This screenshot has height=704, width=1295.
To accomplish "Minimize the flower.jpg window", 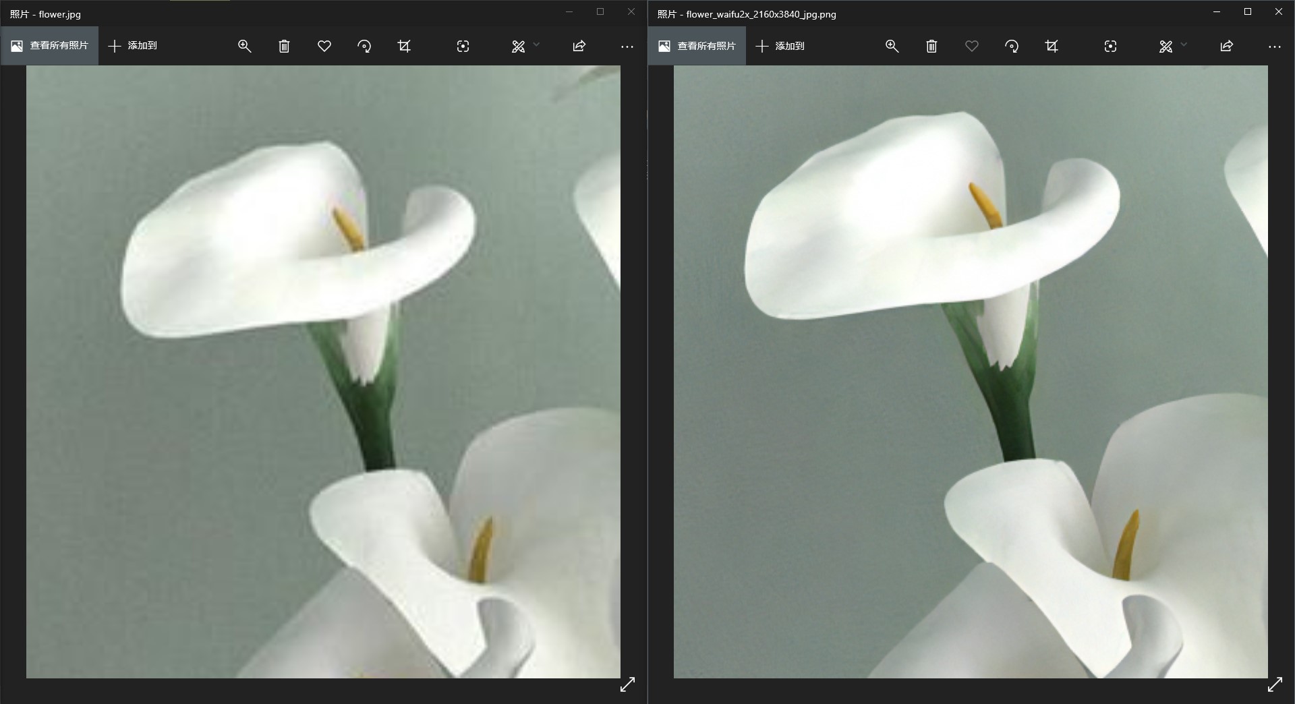I will 569,11.
